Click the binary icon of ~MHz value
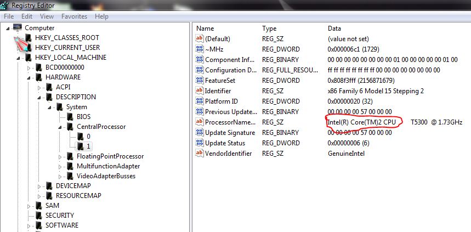 (200, 49)
